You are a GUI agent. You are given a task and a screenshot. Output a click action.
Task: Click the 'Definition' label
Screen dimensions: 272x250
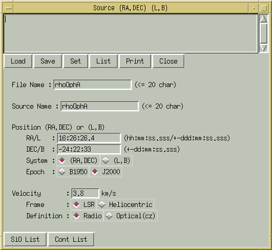click(x=44, y=216)
